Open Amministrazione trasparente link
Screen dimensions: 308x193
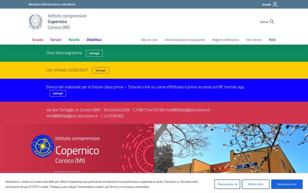point(185,40)
